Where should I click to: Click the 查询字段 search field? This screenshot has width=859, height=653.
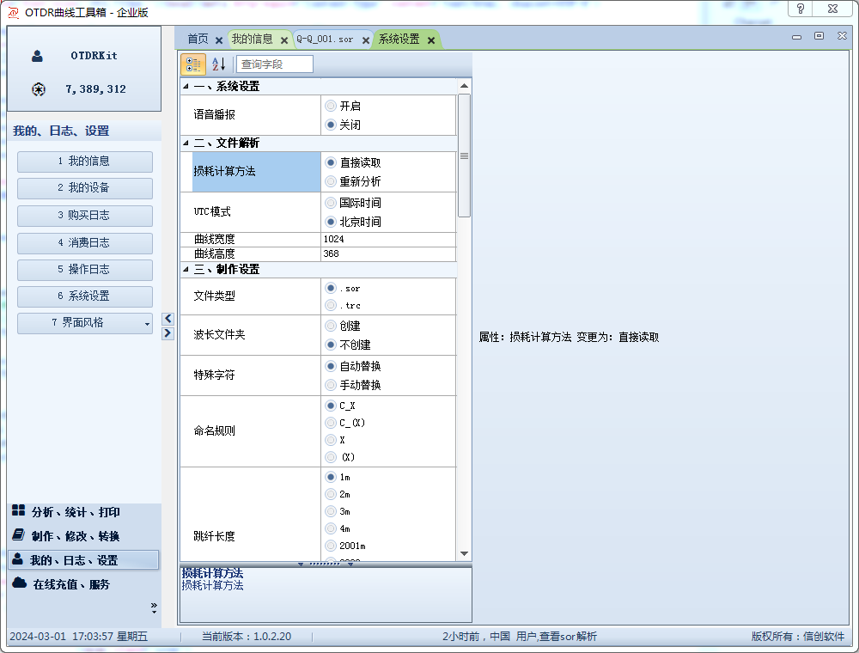click(274, 64)
